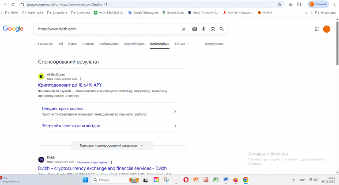The width and height of the screenshot is (339, 185).
Task: Open DeepL Translate bookmark
Action: click(x=203, y=12)
